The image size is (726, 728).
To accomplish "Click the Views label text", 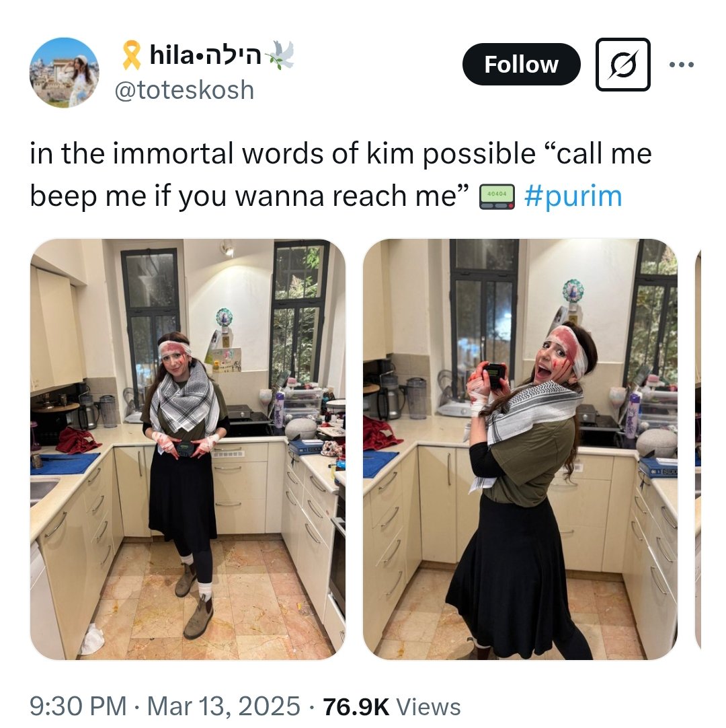I will click(x=428, y=706).
